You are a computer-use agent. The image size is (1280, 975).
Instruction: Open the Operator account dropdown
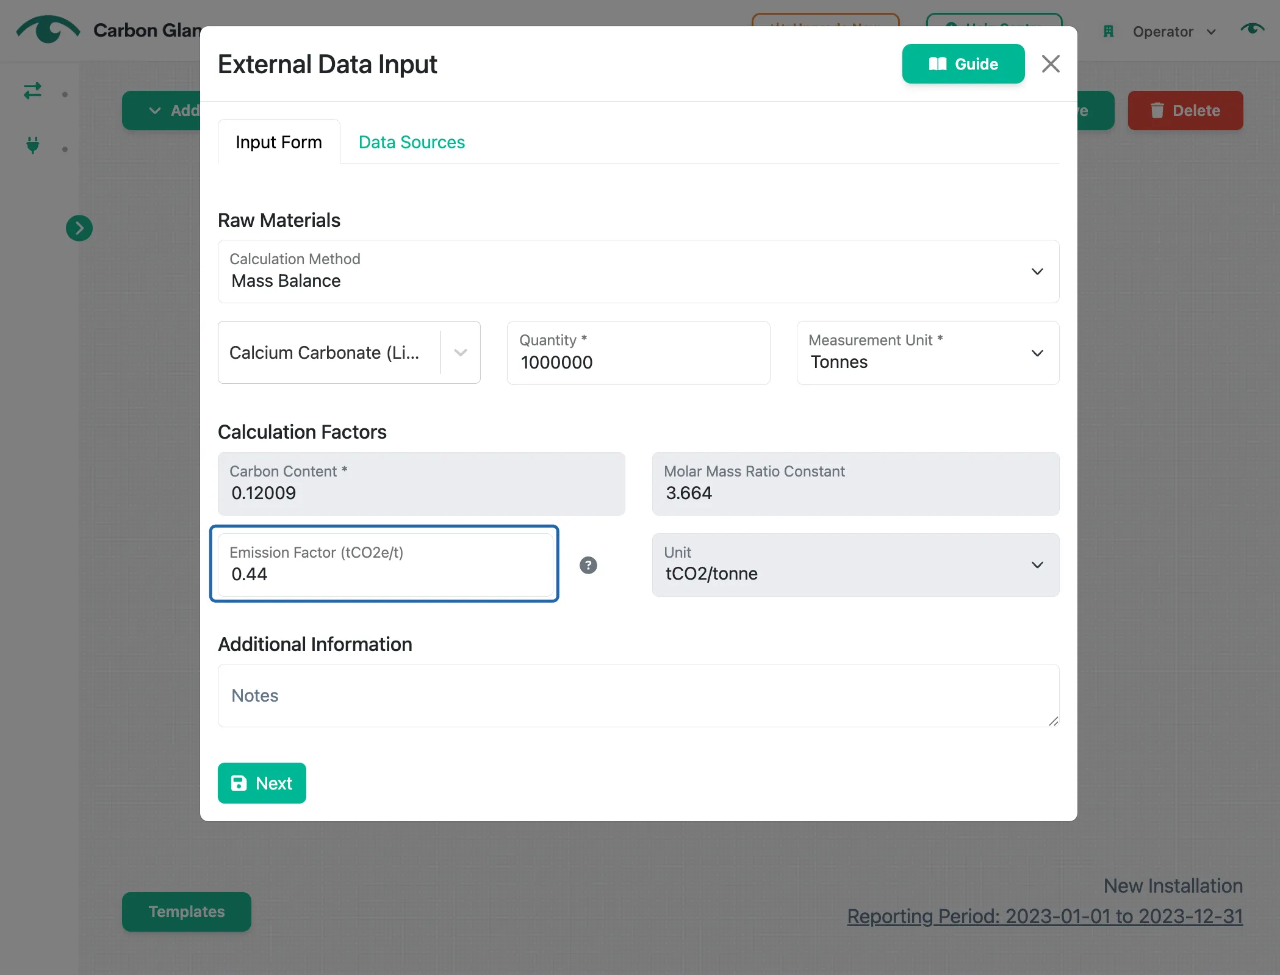coord(1174,32)
